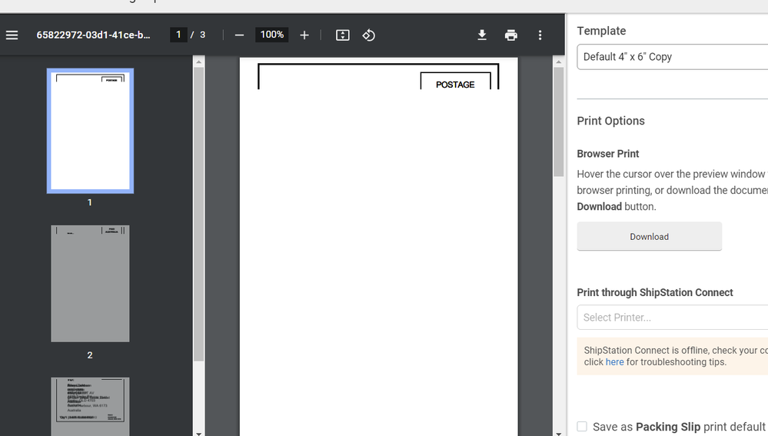Screen dimensions: 768x436
Task: Open the PDF sidebar hamburger menu
Action: pyautogui.click(x=12, y=35)
